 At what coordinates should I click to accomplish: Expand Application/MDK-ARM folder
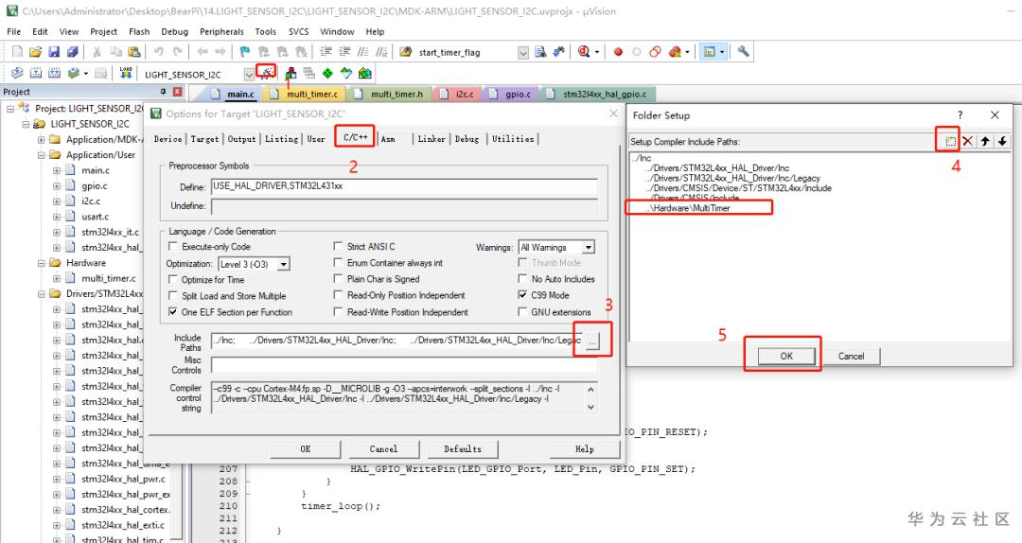(x=41, y=139)
